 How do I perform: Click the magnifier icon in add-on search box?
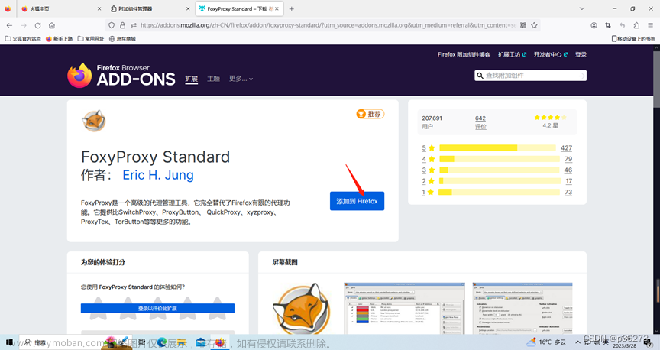(x=480, y=76)
